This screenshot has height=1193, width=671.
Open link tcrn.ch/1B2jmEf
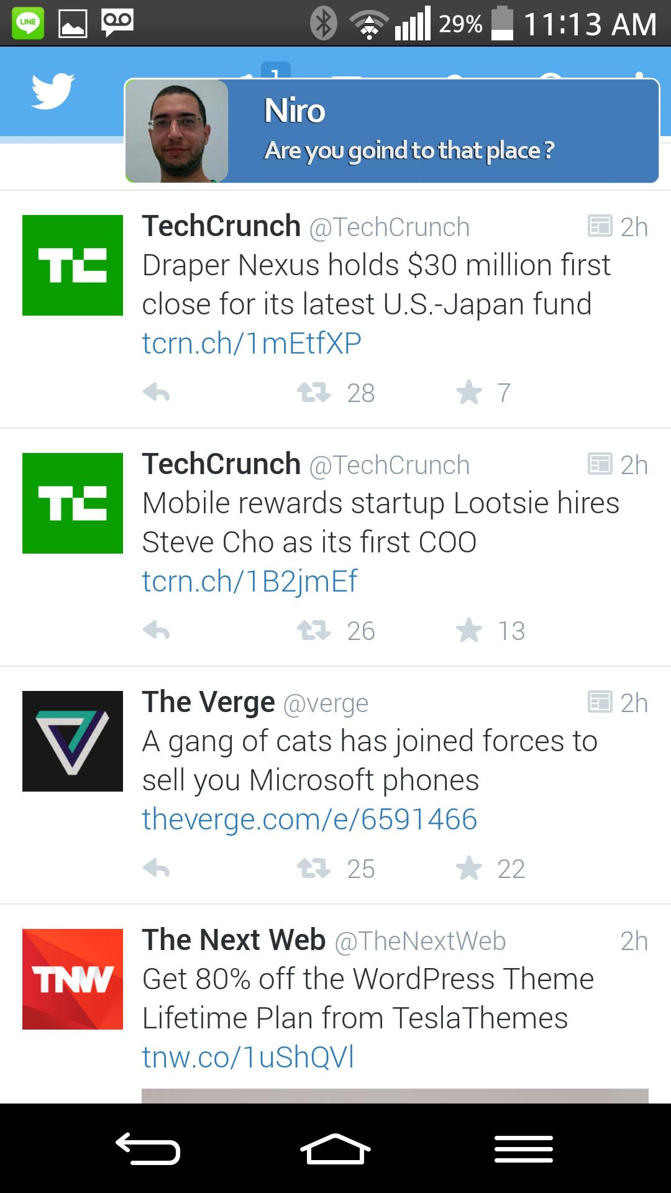[249, 581]
